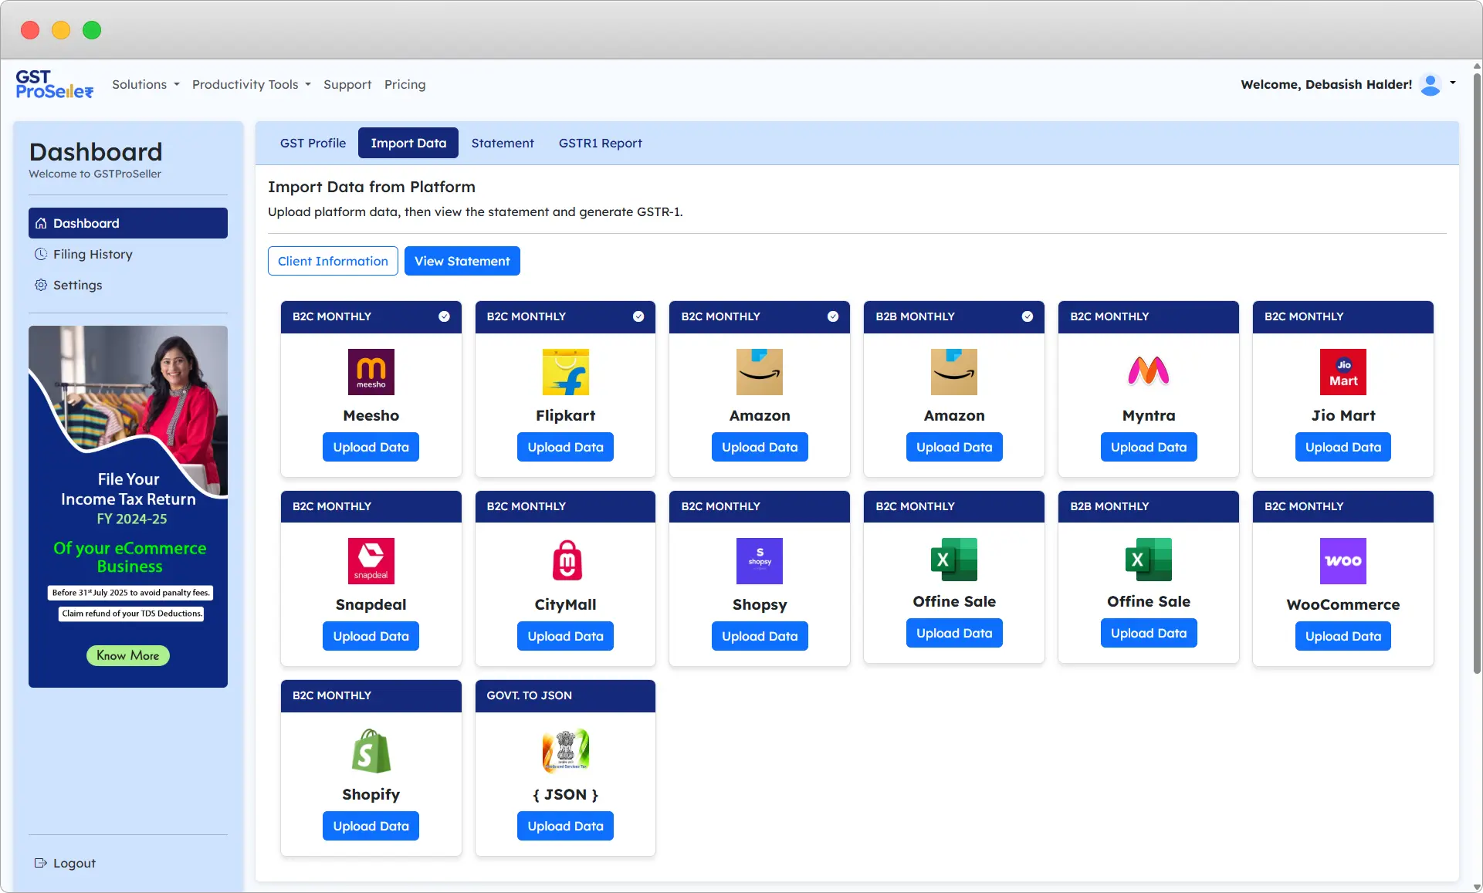Expand the account dropdown arrow

[1453, 83]
